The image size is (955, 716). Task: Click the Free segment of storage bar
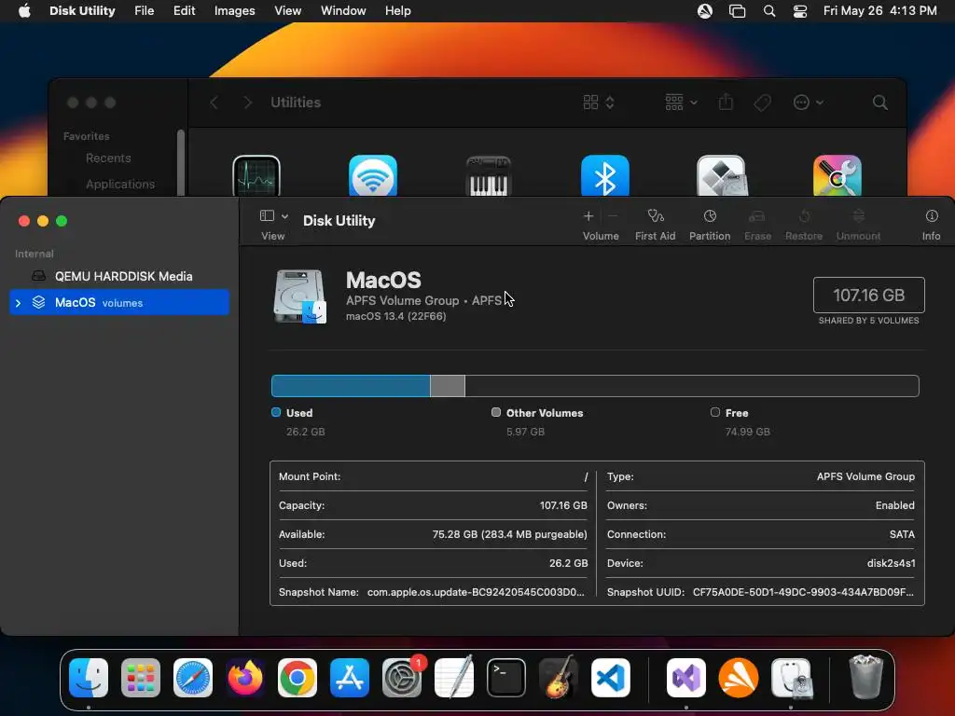pos(692,386)
